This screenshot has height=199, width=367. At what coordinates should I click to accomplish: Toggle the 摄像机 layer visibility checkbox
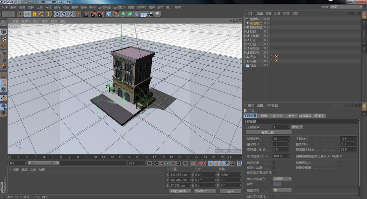point(265,19)
